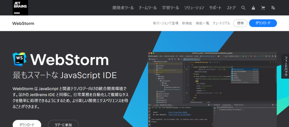
Task: Select gatsby-node.js in project tree
Action: (162, 96)
